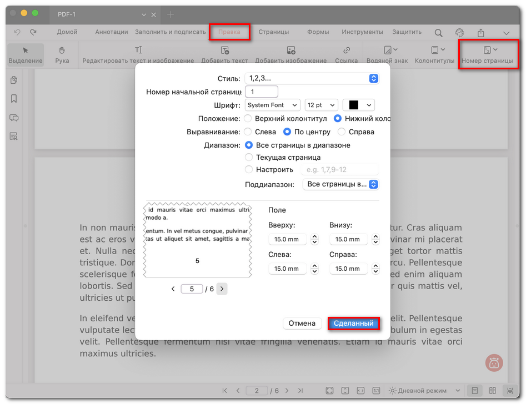Select Текущая страница range option
The image size is (526, 404).
tap(249, 158)
